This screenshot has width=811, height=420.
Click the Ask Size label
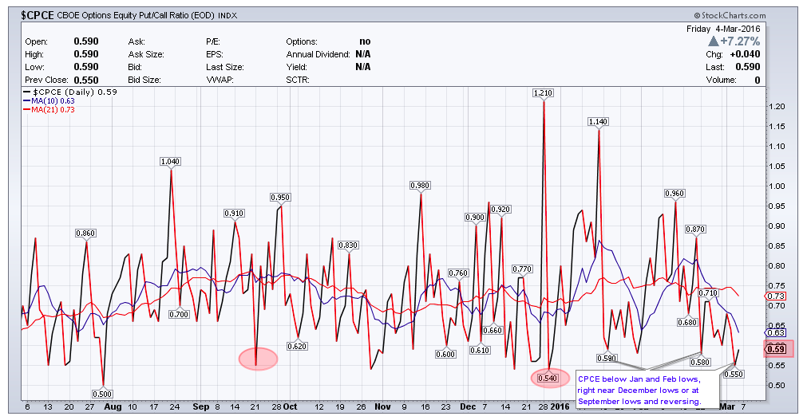[146, 54]
